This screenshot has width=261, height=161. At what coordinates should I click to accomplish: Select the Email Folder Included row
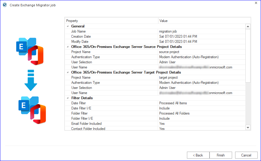[155, 124]
